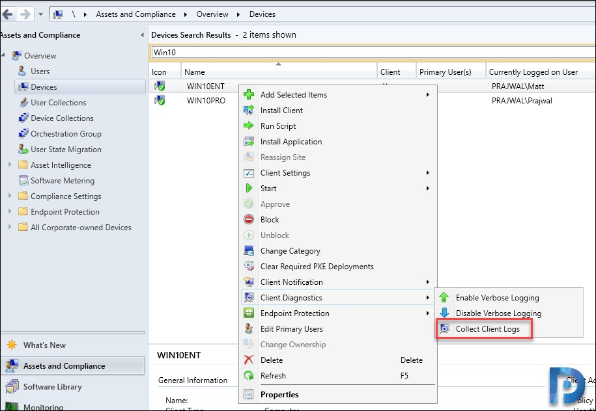Click the Client Notification icon
The width and height of the screenshot is (596, 411).
(249, 282)
